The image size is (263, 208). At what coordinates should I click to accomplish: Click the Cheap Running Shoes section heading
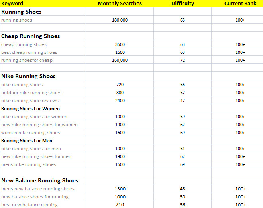[x=31, y=36]
